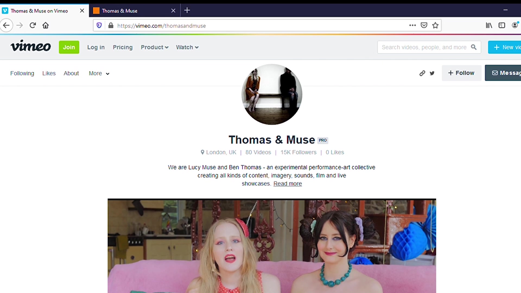Expand the Watch dropdown menu

point(187,47)
